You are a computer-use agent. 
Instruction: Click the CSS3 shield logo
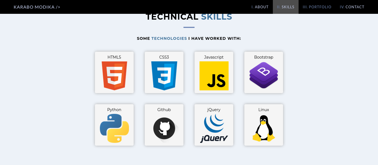click(164, 76)
